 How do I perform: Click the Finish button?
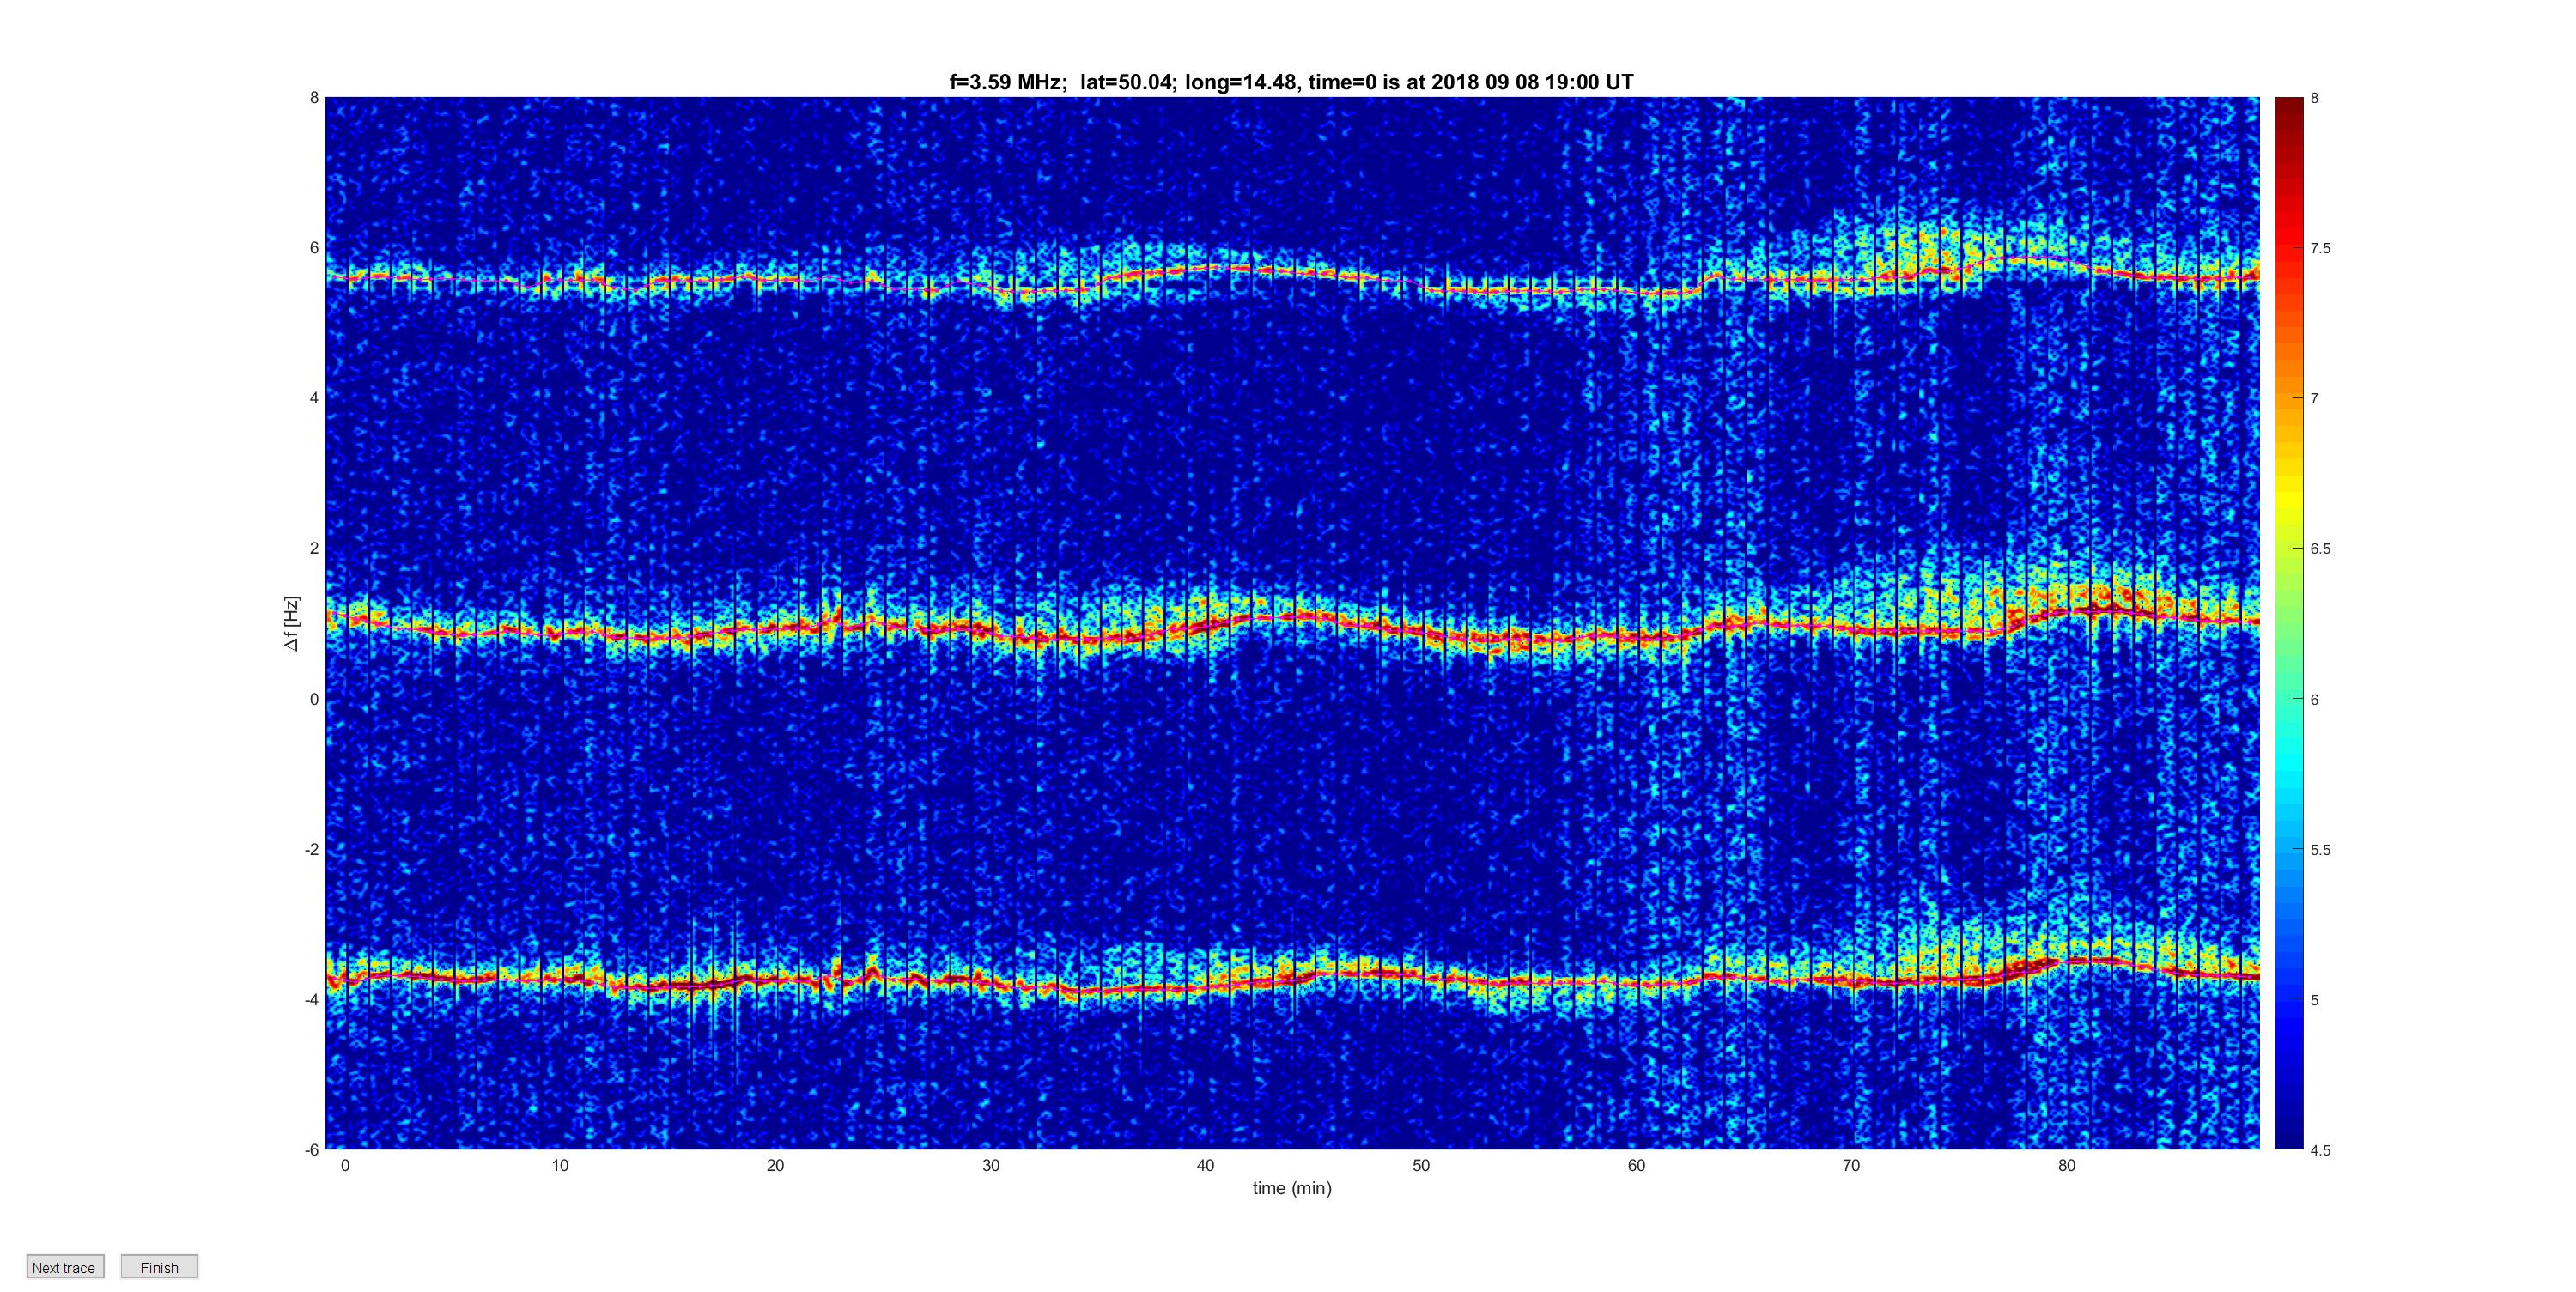click(x=159, y=1267)
